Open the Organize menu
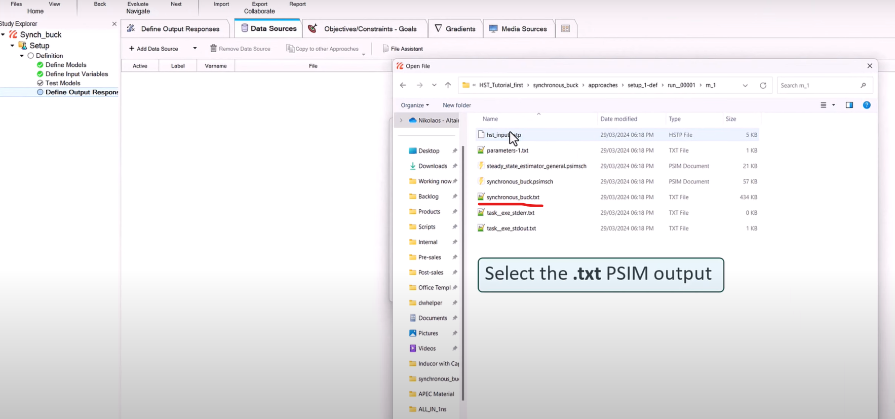The height and width of the screenshot is (419, 895). 415,105
